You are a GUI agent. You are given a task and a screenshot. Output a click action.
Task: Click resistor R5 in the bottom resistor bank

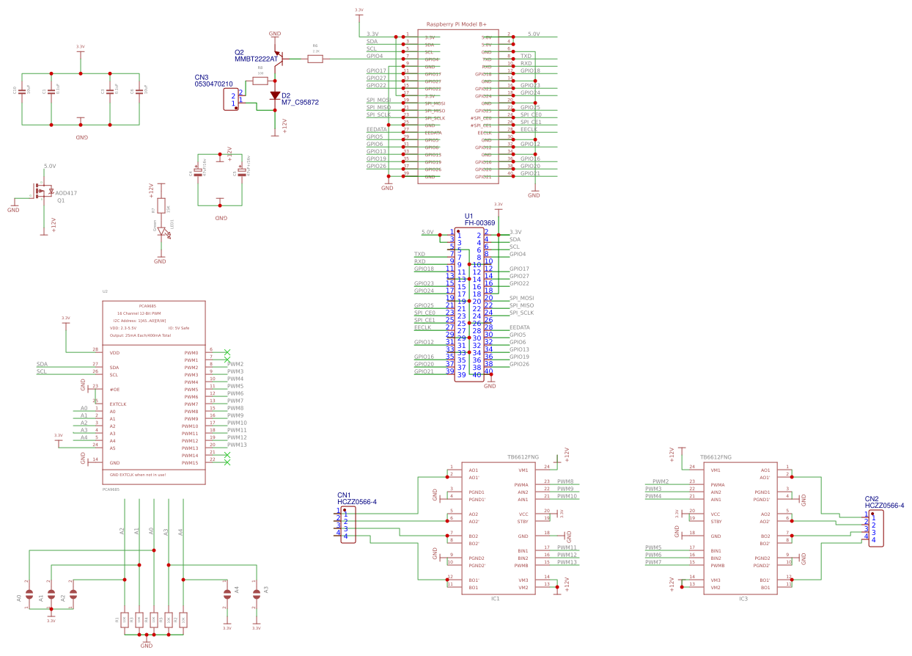click(169, 620)
